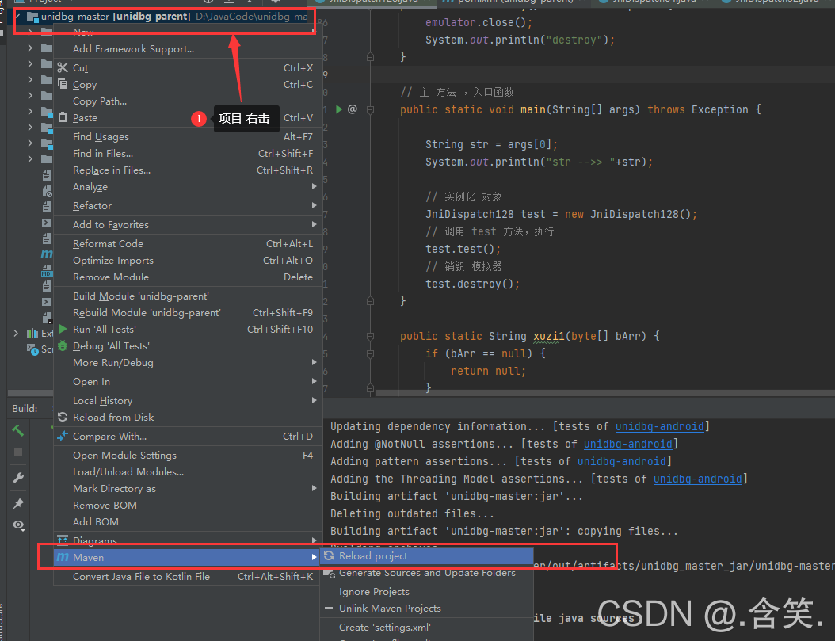Click the Build panel label
The height and width of the screenshot is (641, 835).
[x=25, y=408]
